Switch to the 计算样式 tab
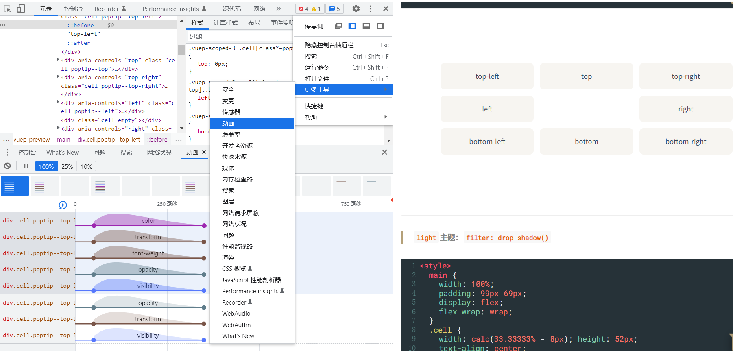The height and width of the screenshot is (351, 733). point(226,23)
